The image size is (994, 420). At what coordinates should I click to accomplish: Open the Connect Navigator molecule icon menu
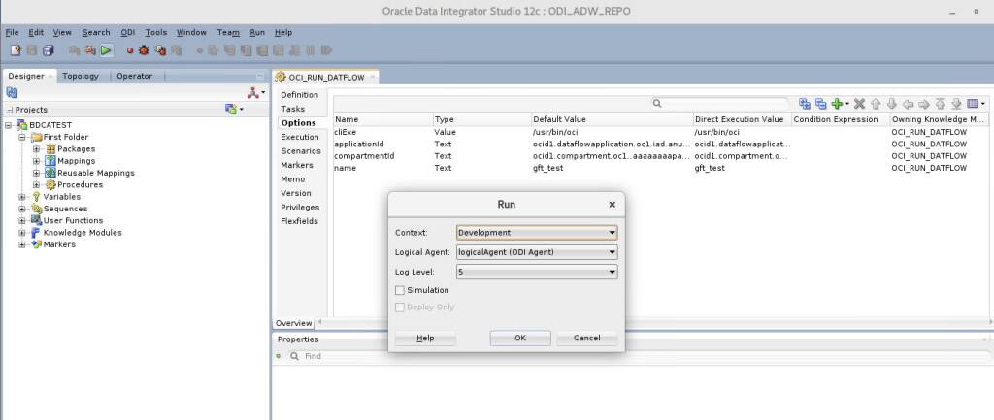click(x=255, y=92)
